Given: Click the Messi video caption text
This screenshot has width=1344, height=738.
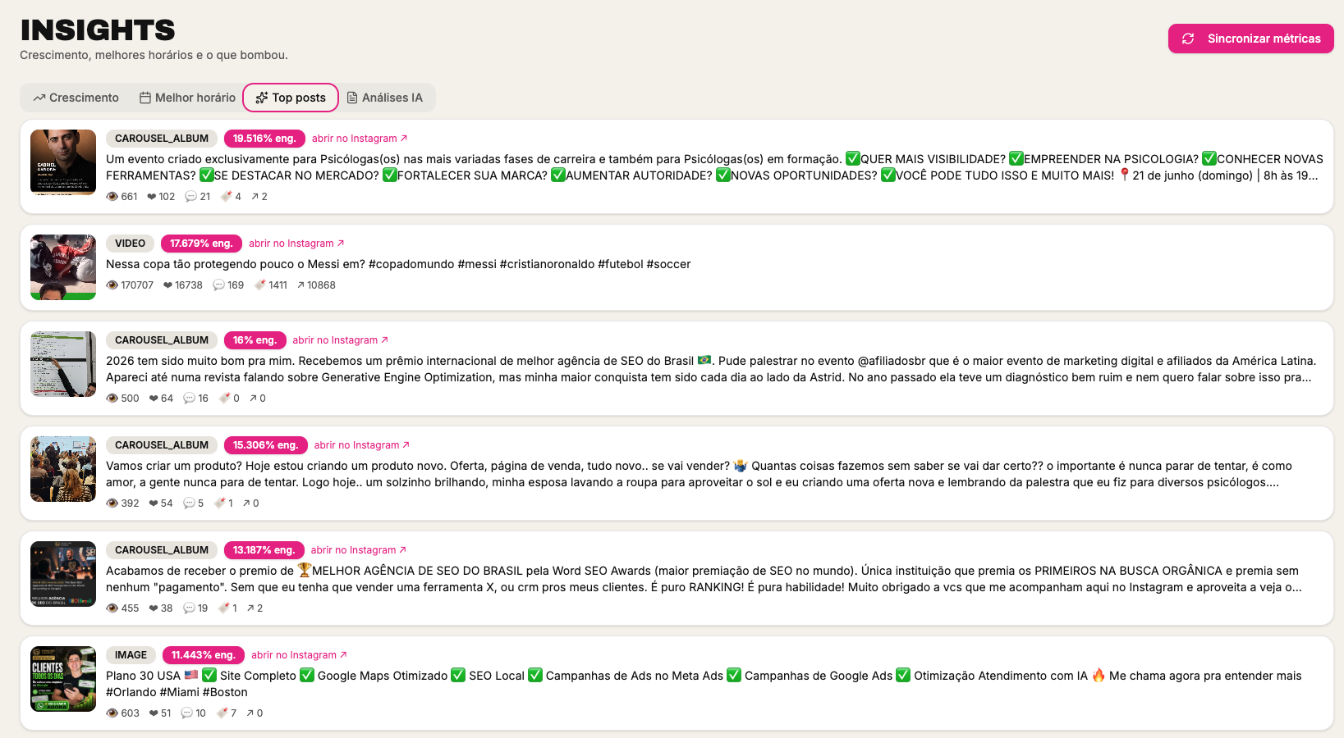Looking at the screenshot, I should pyautogui.click(x=398, y=264).
